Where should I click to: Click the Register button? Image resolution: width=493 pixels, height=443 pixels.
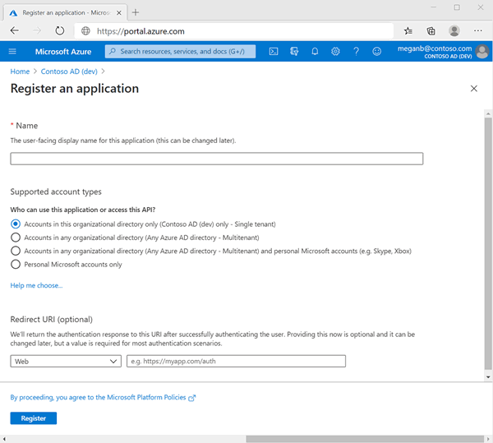34,418
